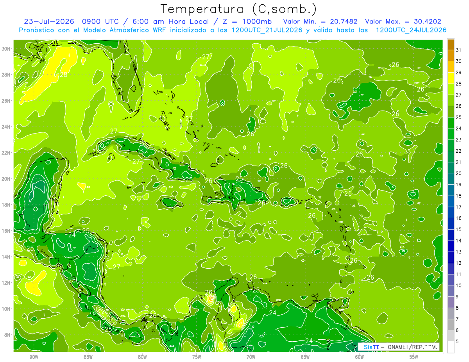Click color bar label '13'

click(459, 251)
